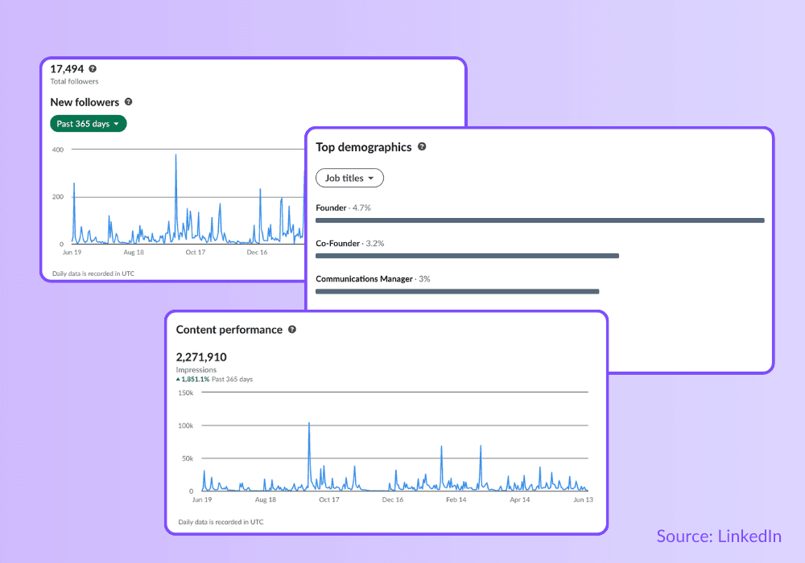The image size is (805, 563).
Task: Click the Total followers label
Action: coord(74,81)
